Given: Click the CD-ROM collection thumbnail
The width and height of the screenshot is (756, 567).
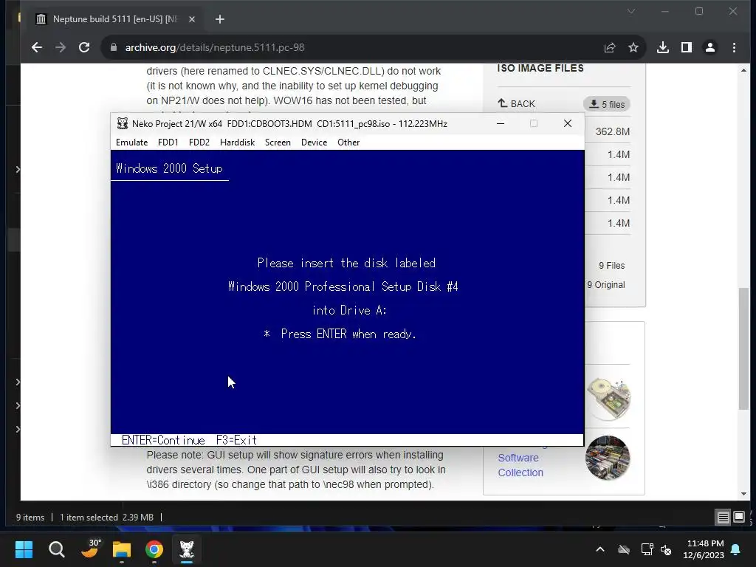Looking at the screenshot, I should click(x=608, y=399).
